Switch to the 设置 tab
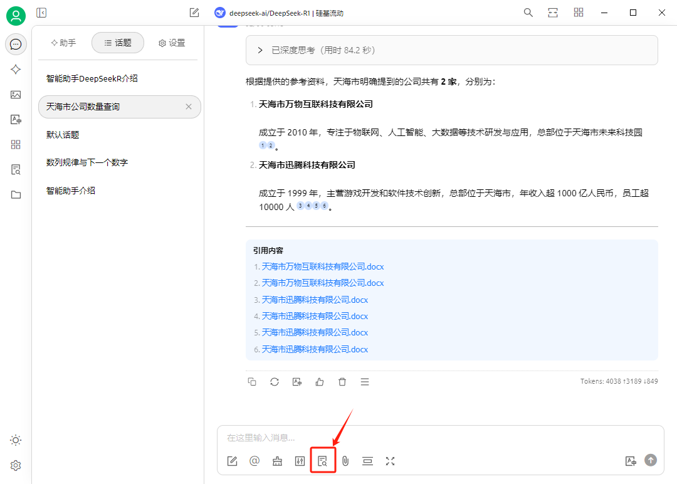This screenshot has width=677, height=484. tap(171, 43)
